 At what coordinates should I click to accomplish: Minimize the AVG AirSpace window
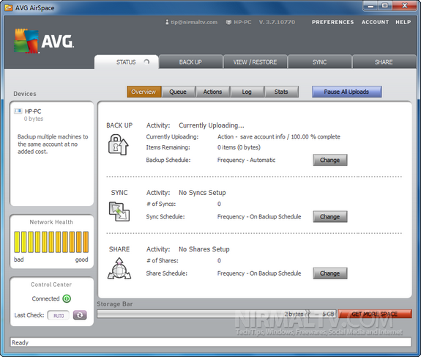point(370,6)
